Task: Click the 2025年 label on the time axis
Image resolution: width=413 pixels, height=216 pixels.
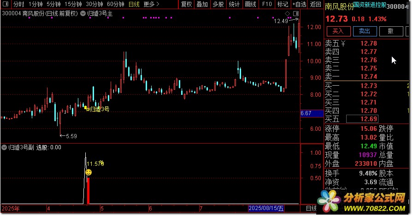Action: [11, 209]
